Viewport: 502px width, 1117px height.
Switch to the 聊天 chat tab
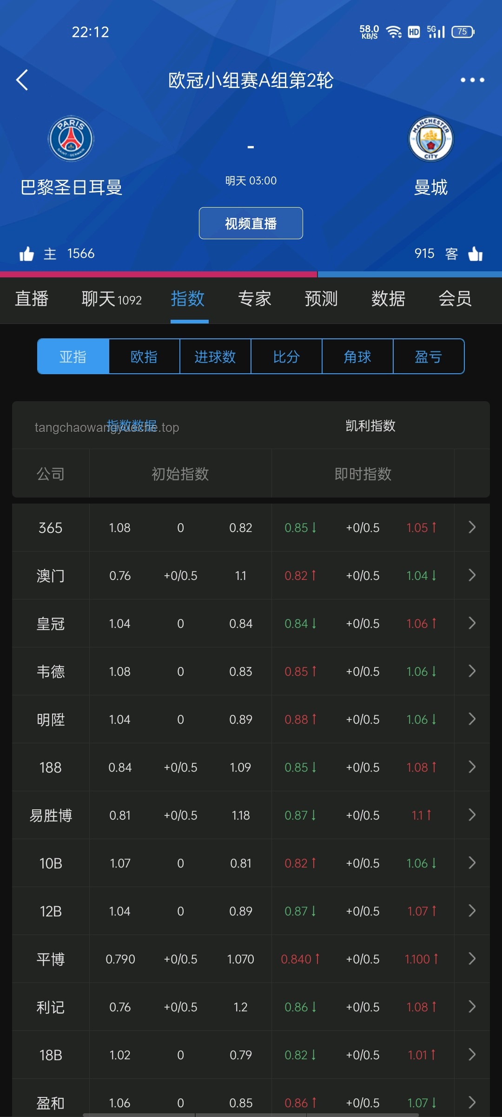112,299
